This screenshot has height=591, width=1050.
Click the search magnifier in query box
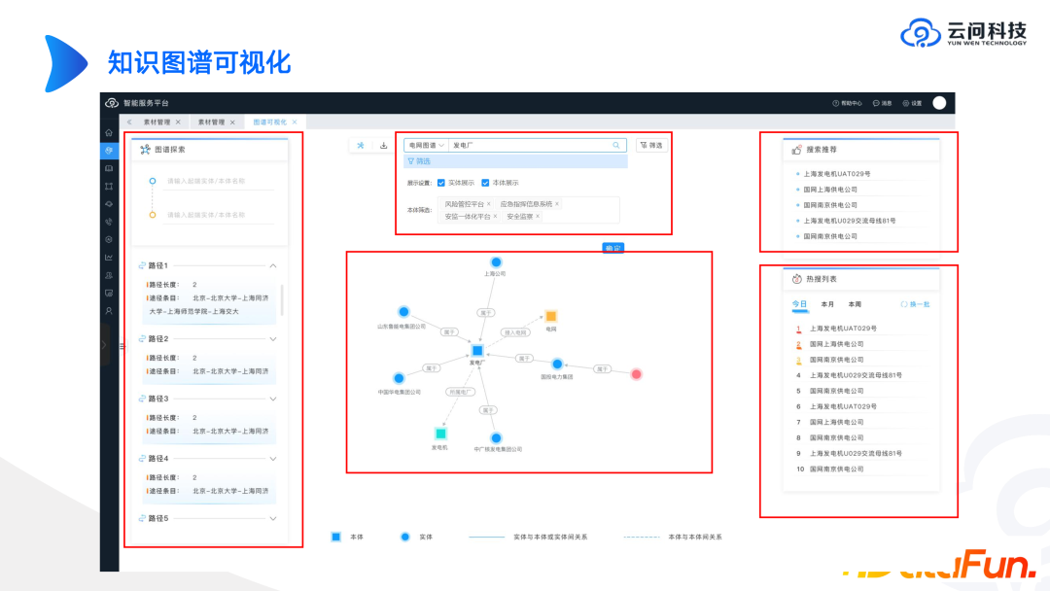(616, 145)
